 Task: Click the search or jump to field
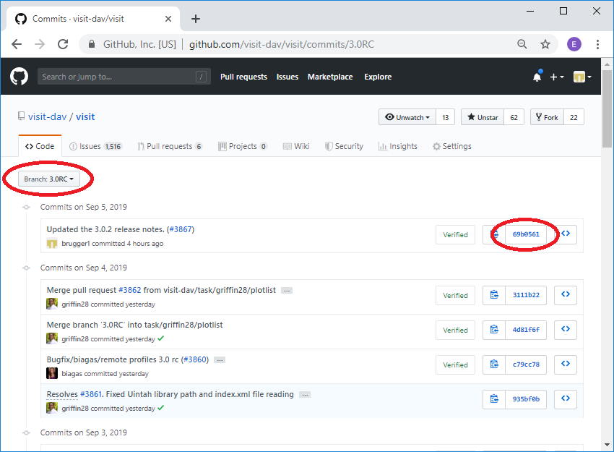124,77
